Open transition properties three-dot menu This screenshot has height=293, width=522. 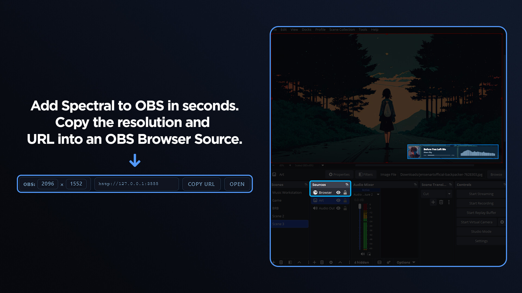[x=449, y=202]
